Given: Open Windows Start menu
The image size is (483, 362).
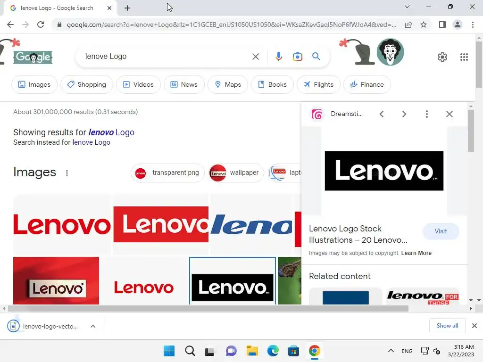Looking at the screenshot, I should pos(169,351).
